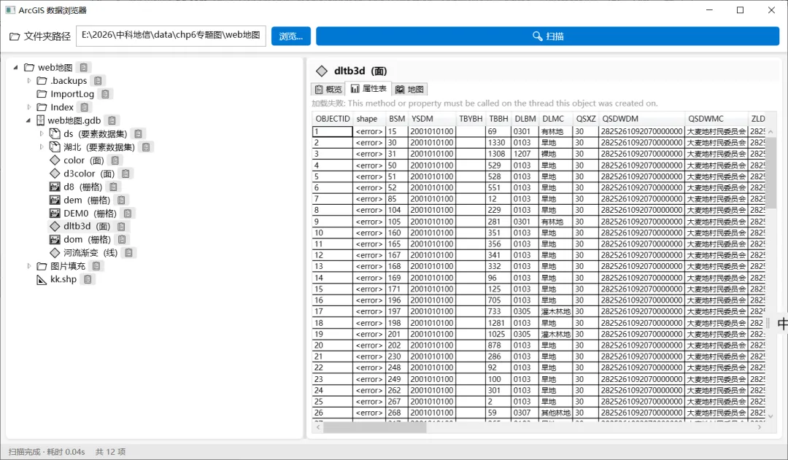Expand the Index folder
The width and height of the screenshot is (788, 460).
(x=28, y=107)
